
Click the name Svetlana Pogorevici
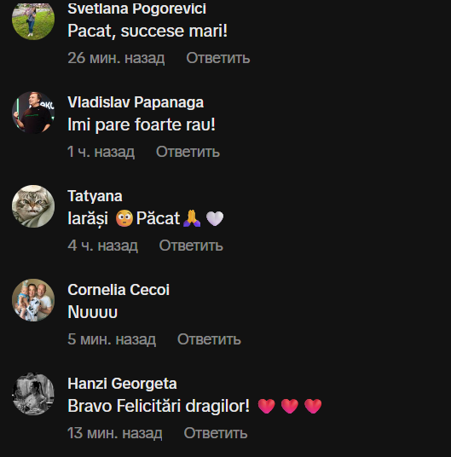(x=137, y=9)
